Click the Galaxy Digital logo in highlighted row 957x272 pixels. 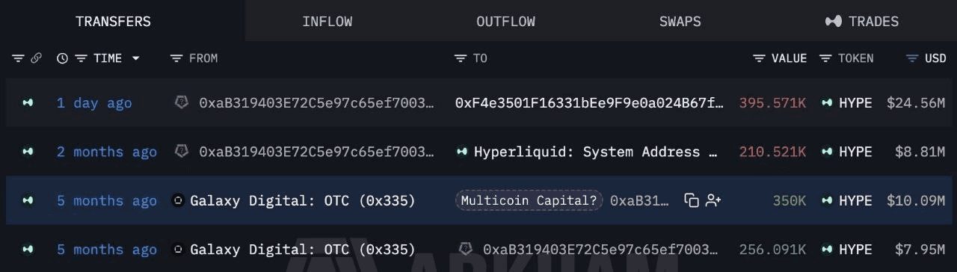tap(178, 200)
